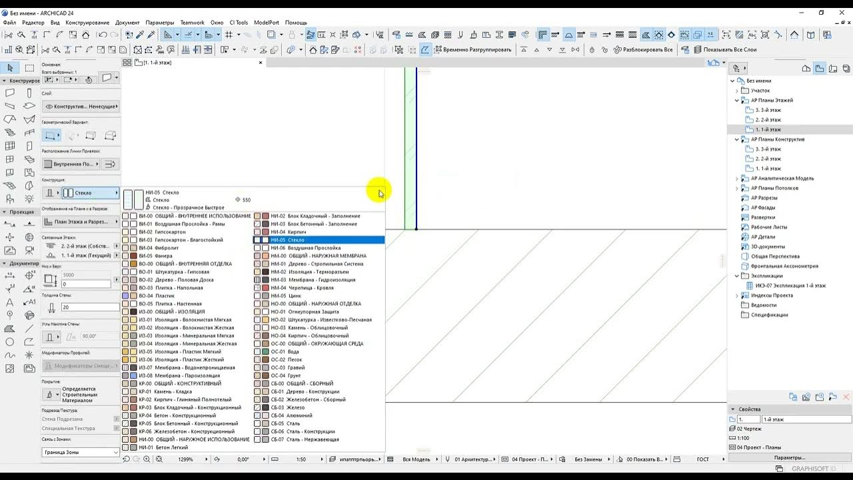Select 2. 2-й этаж under АР Планы Этажей
This screenshot has height=480, width=853.
[768, 120]
